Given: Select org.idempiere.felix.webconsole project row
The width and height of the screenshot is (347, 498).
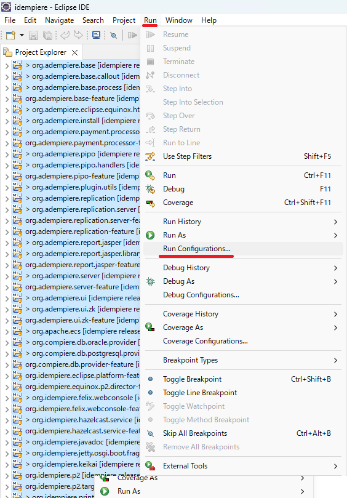Looking at the screenshot, I should click(x=82, y=398).
